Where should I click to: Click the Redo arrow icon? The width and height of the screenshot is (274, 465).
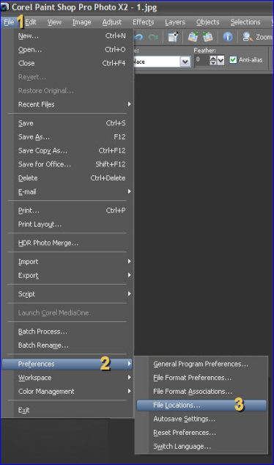click(153, 37)
